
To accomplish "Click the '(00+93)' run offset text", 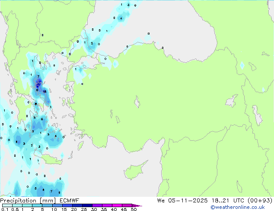I will click(x=260, y=201).
